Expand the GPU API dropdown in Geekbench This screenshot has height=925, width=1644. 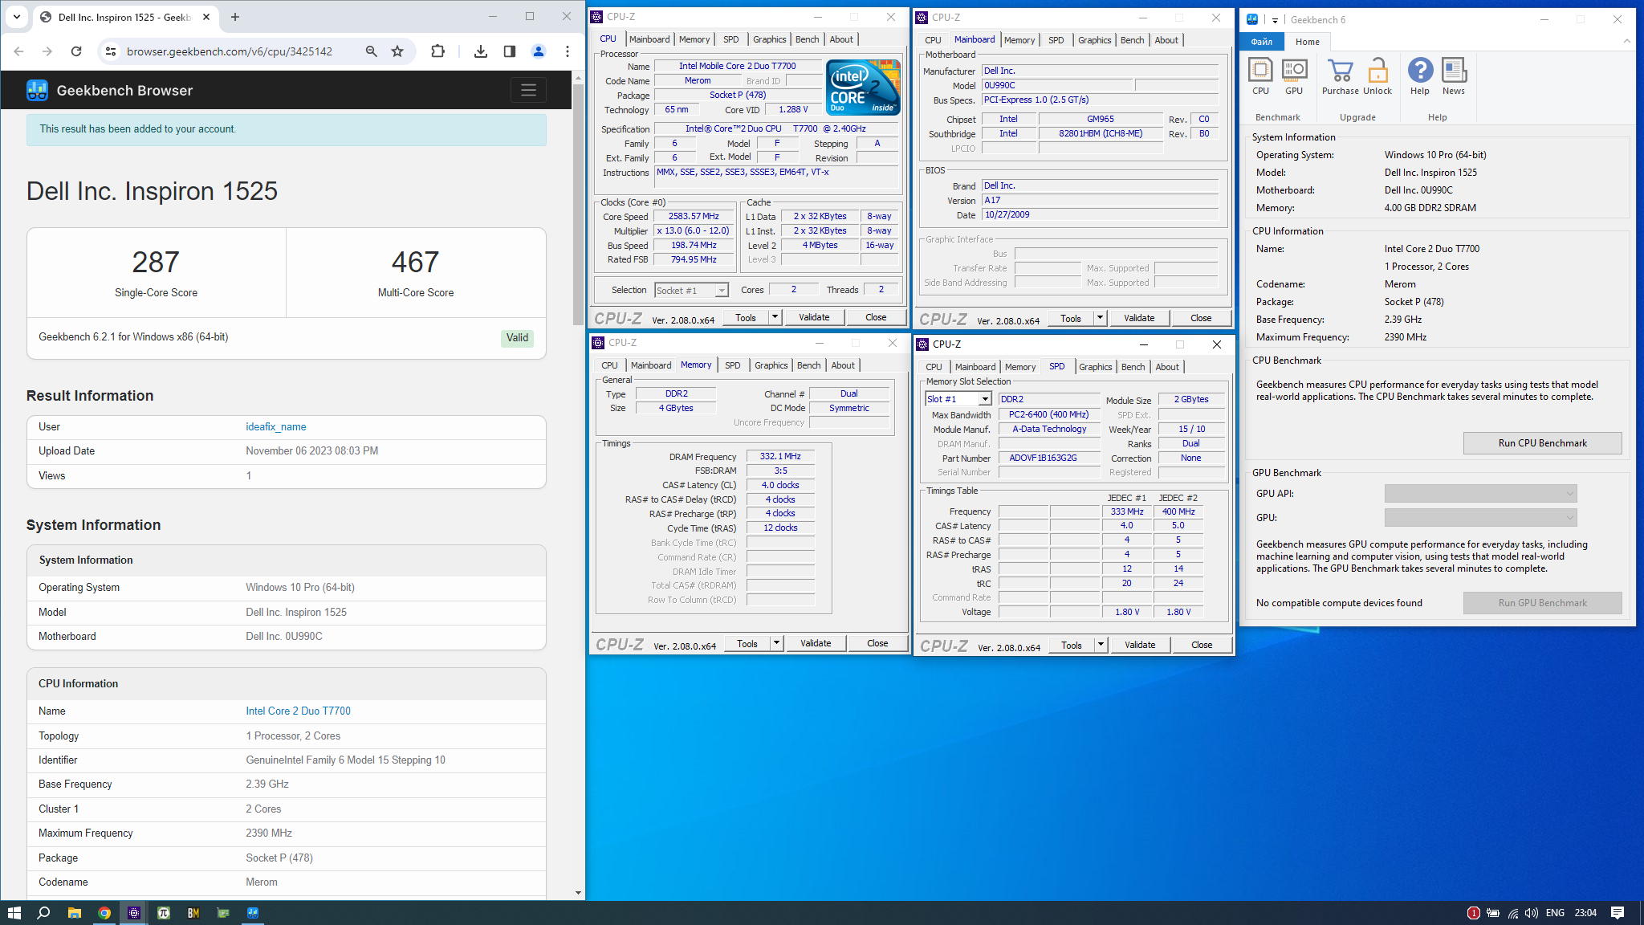pyautogui.click(x=1480, y=493)
